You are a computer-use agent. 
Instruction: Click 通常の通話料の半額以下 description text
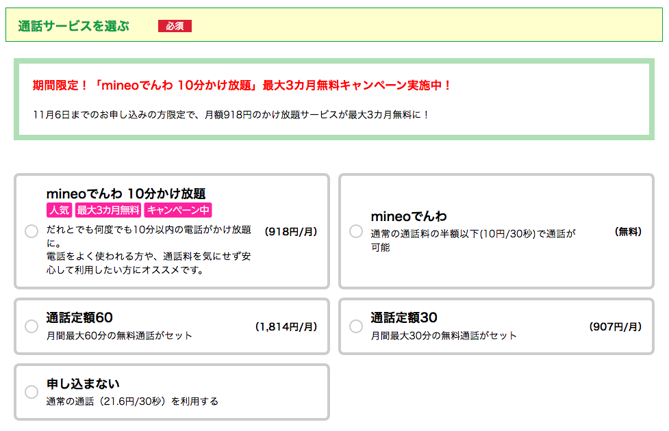click(x=473, y=240)
